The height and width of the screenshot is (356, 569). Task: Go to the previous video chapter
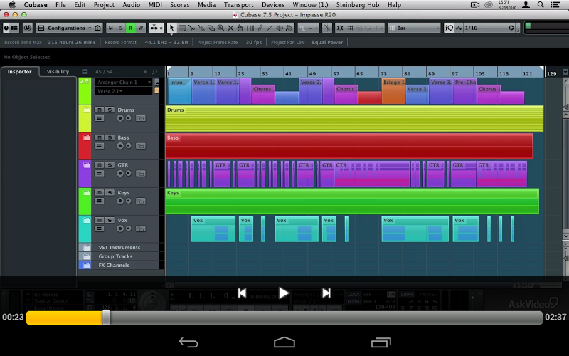(x=242, y=293)
